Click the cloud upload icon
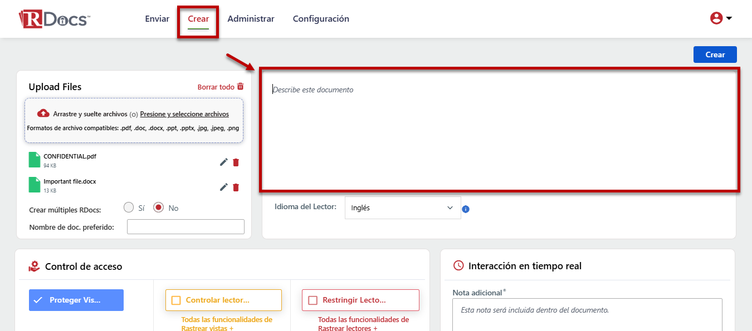 43,113
